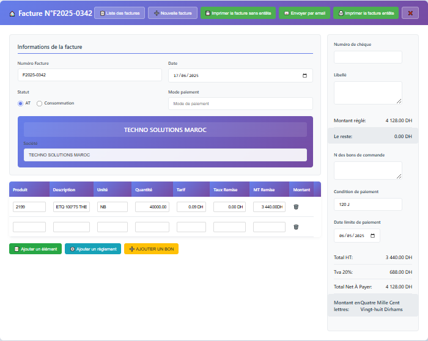The width and height of the screenshot is (428, 341).
Task: Click Imprimer la facture entête
Action: (x=366, y=13)
